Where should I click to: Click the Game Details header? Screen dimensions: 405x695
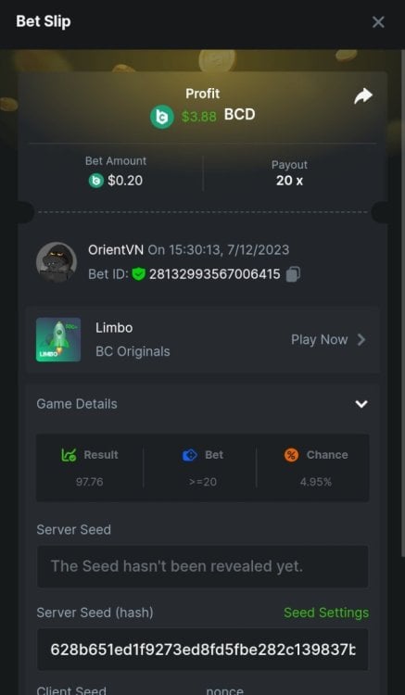(202, 404)
